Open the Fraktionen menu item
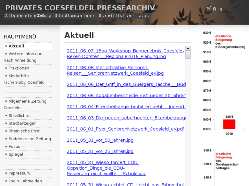Image resolution: width=249 pixels, height=186 pixels. 28,68
